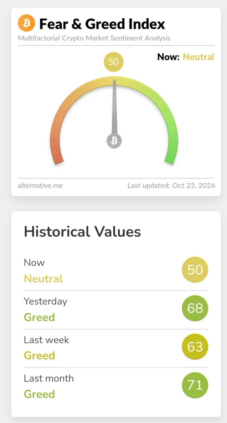Click the Greed text under Last month

(x=39, y=394)
